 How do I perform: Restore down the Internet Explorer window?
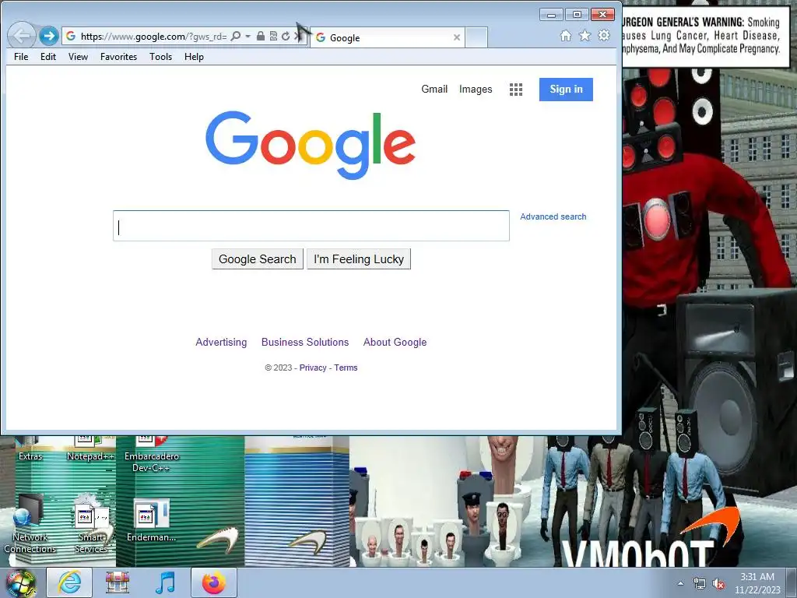click(x=577, y=15)
